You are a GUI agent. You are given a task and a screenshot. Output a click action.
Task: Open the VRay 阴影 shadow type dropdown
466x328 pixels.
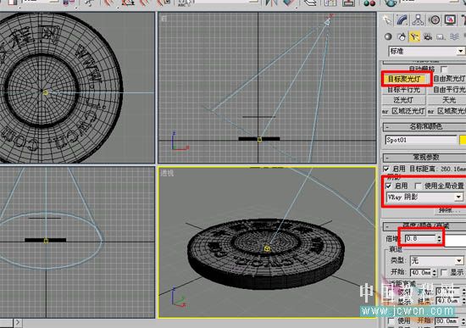click(x=424, y=197)
